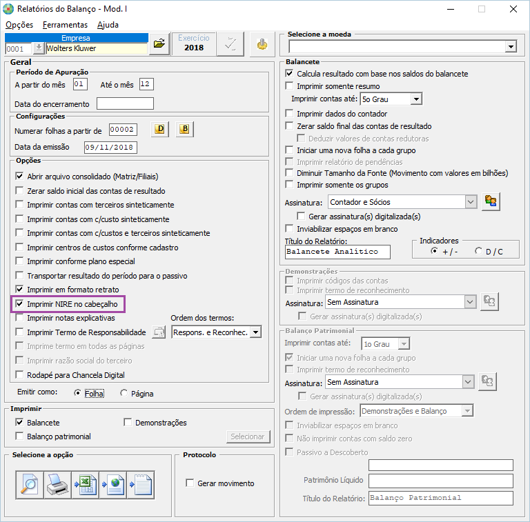Click the company name Wolters Kluwer field
The image size is (530, 522).
coord(97,48)
